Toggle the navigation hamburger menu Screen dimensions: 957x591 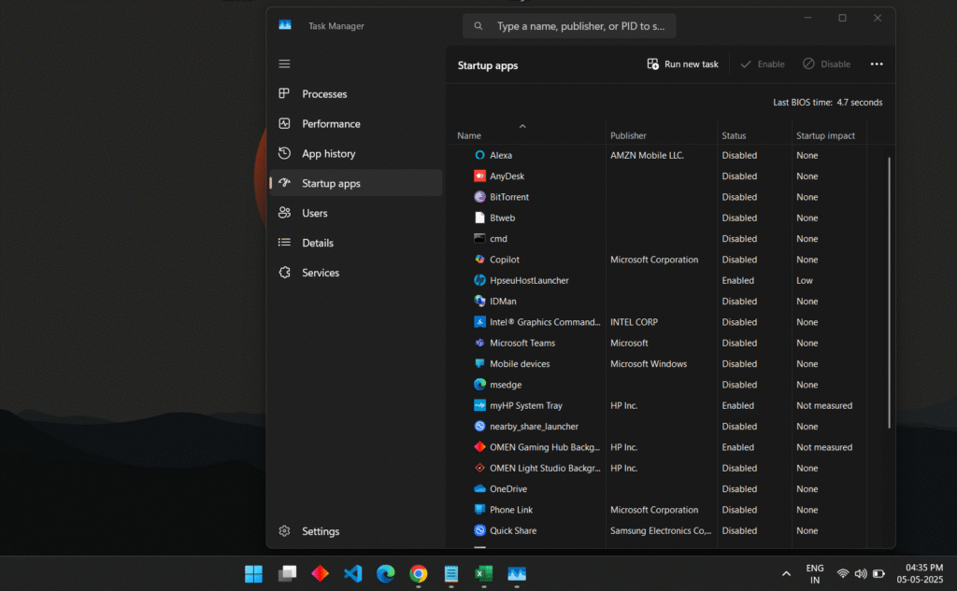[284, 63]
